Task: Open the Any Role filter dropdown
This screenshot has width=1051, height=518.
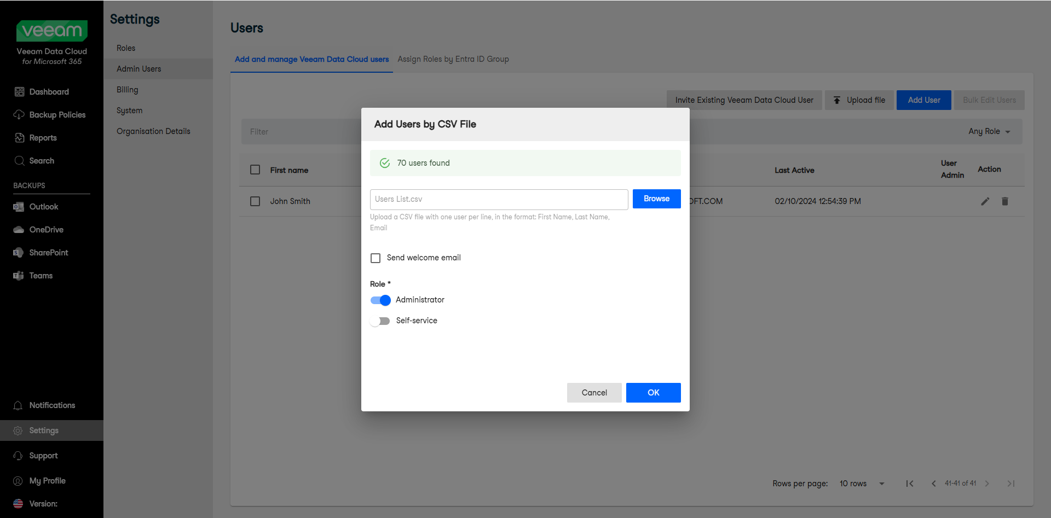Action: pyautogui.click(x=989, y=131)
